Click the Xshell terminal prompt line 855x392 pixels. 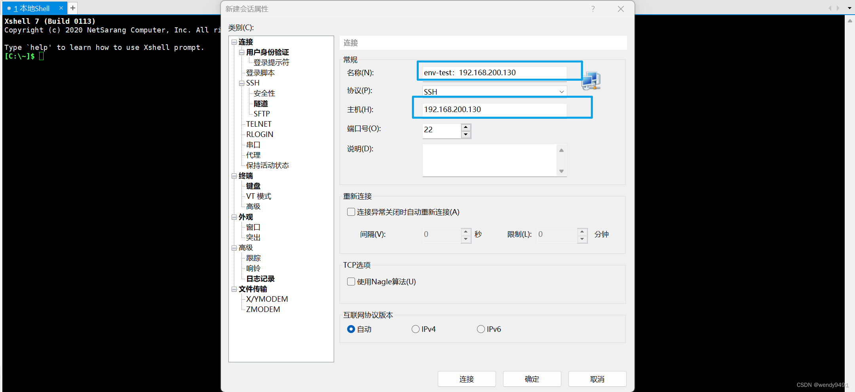(x=24, y=56)
